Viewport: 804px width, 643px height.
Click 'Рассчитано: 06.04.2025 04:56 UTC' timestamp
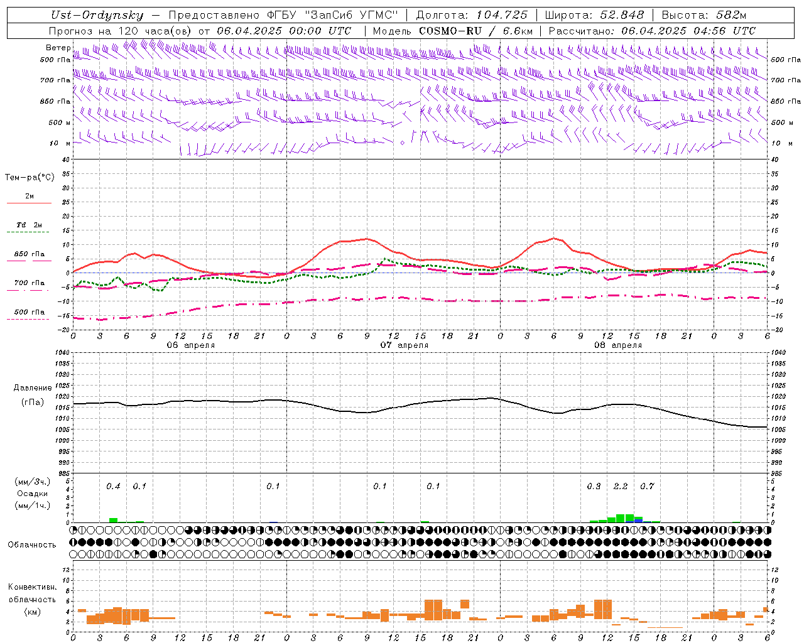tap(652, 31)
